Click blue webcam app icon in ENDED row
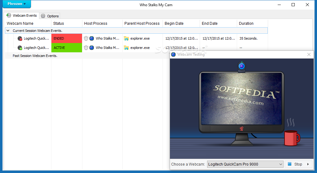317x173 pixels. (x=92, y=38)
